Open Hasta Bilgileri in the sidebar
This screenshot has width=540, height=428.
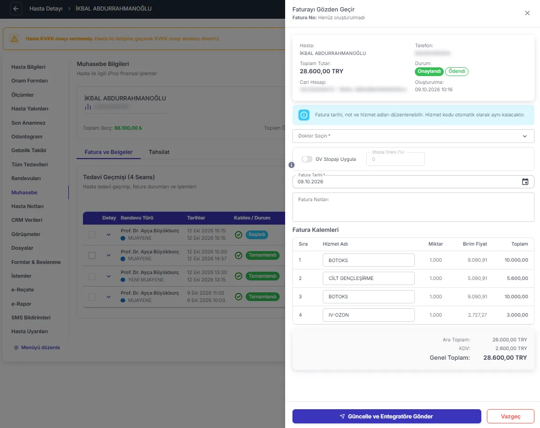tap(28, 67)
